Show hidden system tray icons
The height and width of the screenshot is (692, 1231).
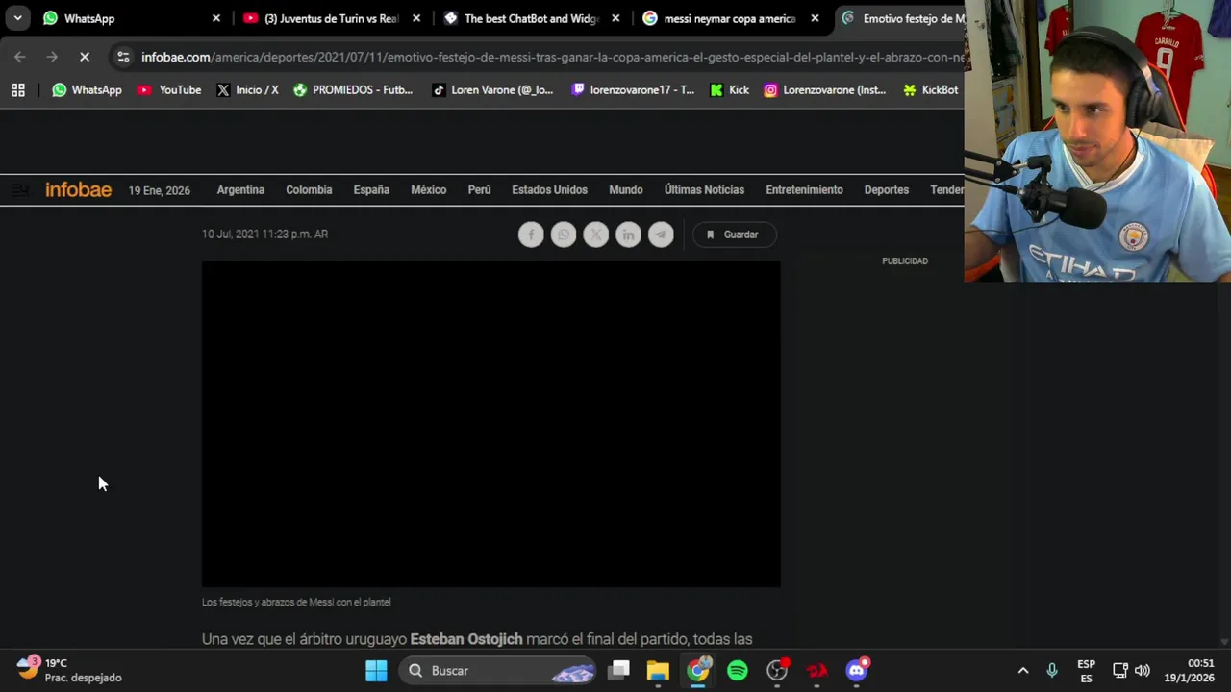1023,670
